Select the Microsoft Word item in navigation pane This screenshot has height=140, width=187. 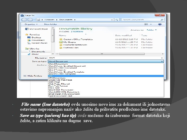[36, 29]
